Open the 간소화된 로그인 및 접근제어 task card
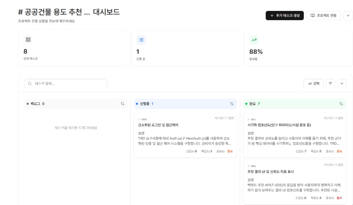This screenshot has width=353, height=205. point(185,136)
